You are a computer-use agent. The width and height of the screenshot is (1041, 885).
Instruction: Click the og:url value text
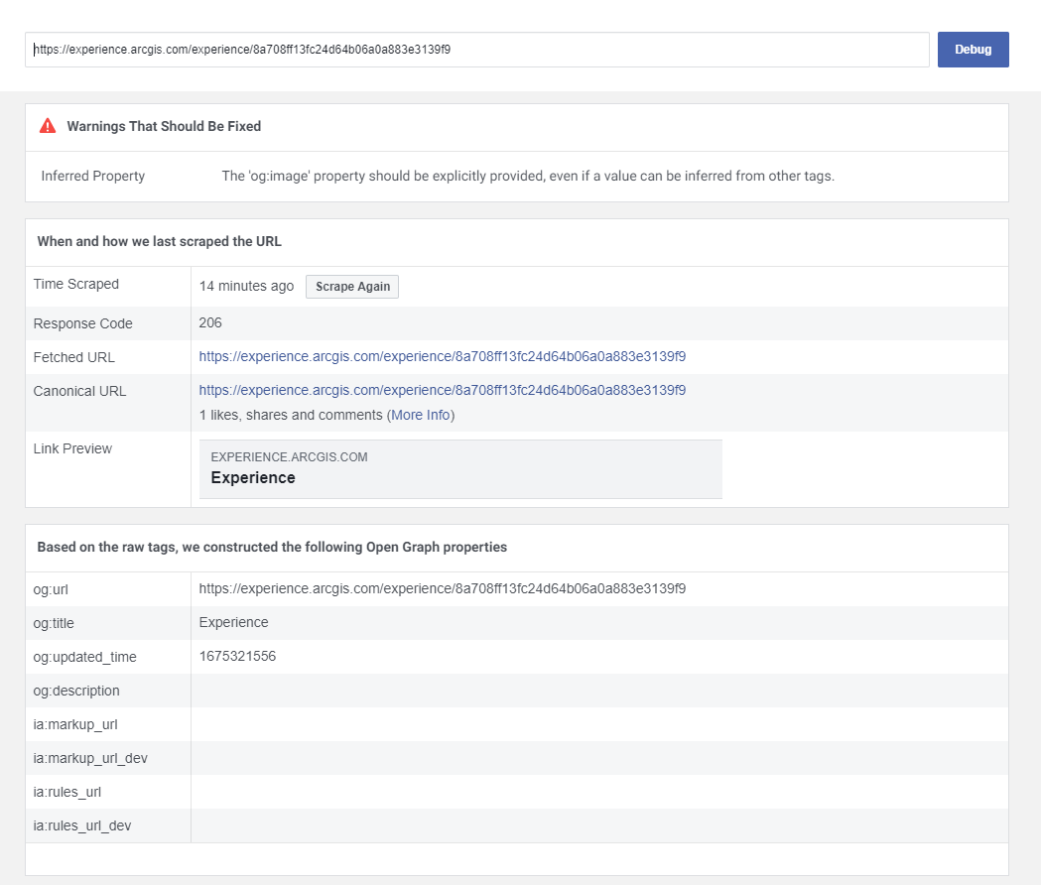443,589
